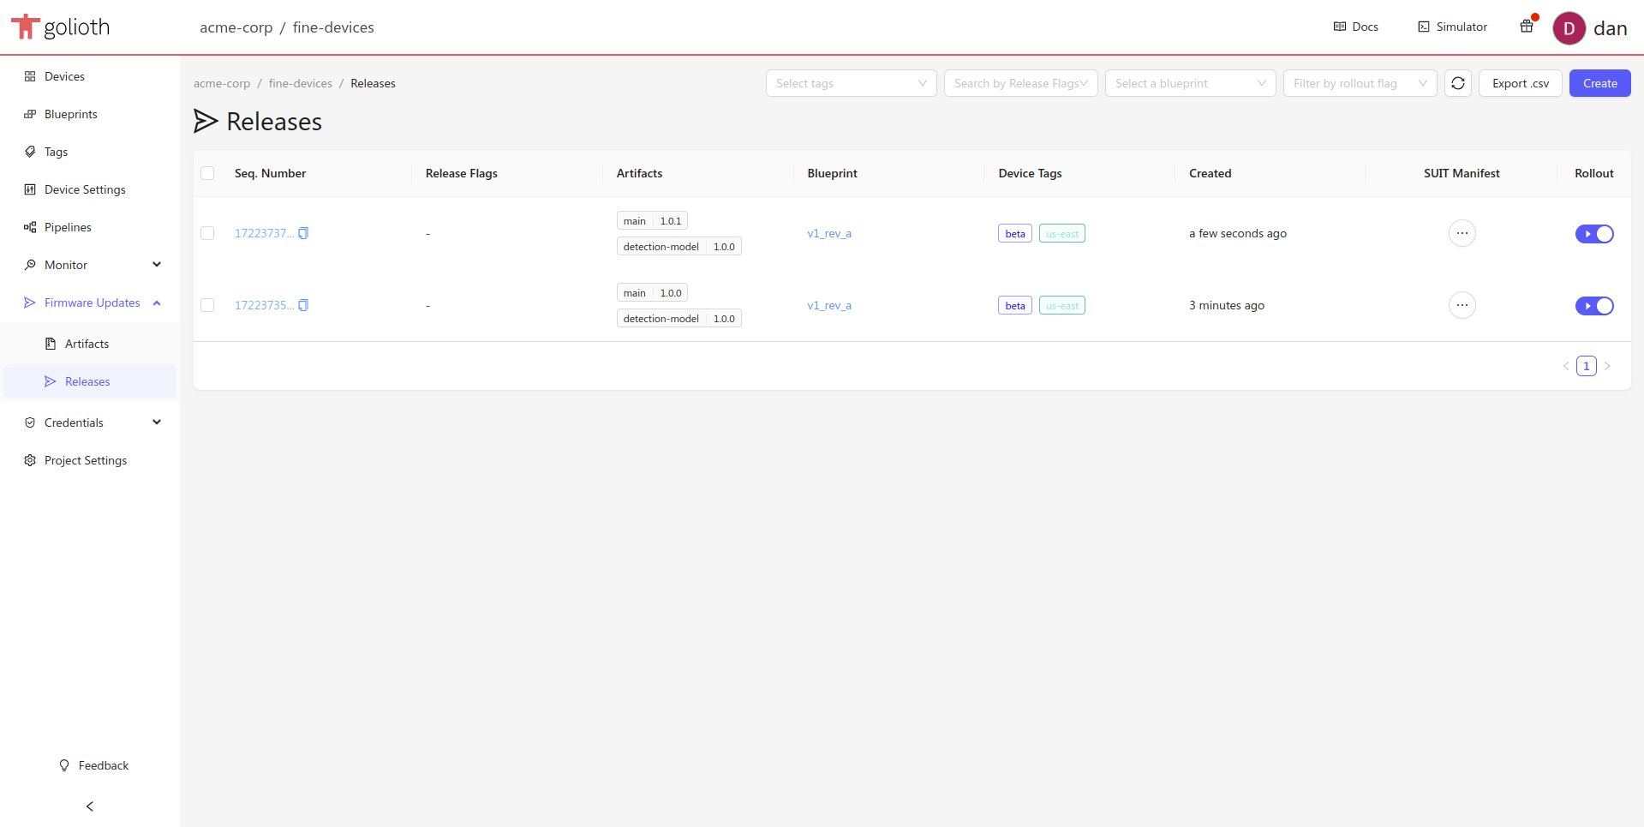Screen dimensions: 1644x827
Task: Navigate to Blueprints in the sidebar
Action: tap(71, 114)
